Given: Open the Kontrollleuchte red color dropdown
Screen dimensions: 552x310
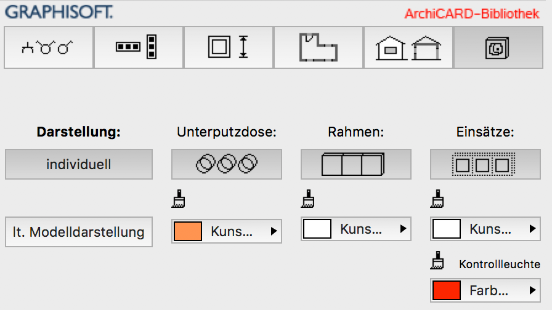Looking at the screenshot, I should click(484, 290).
